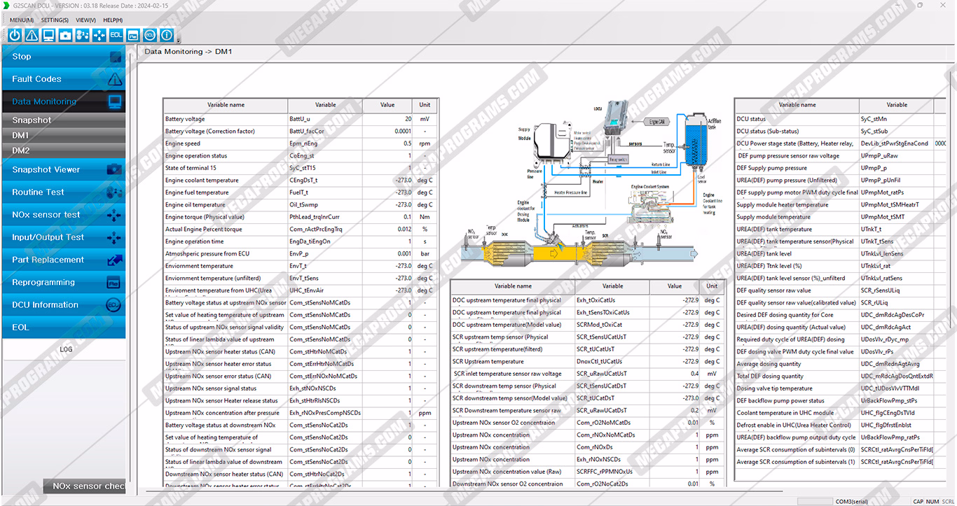The width and height of the screenshot is (957, 506).
Task: Click the circled info icon in the toolbar
Action: click(167, 35)
